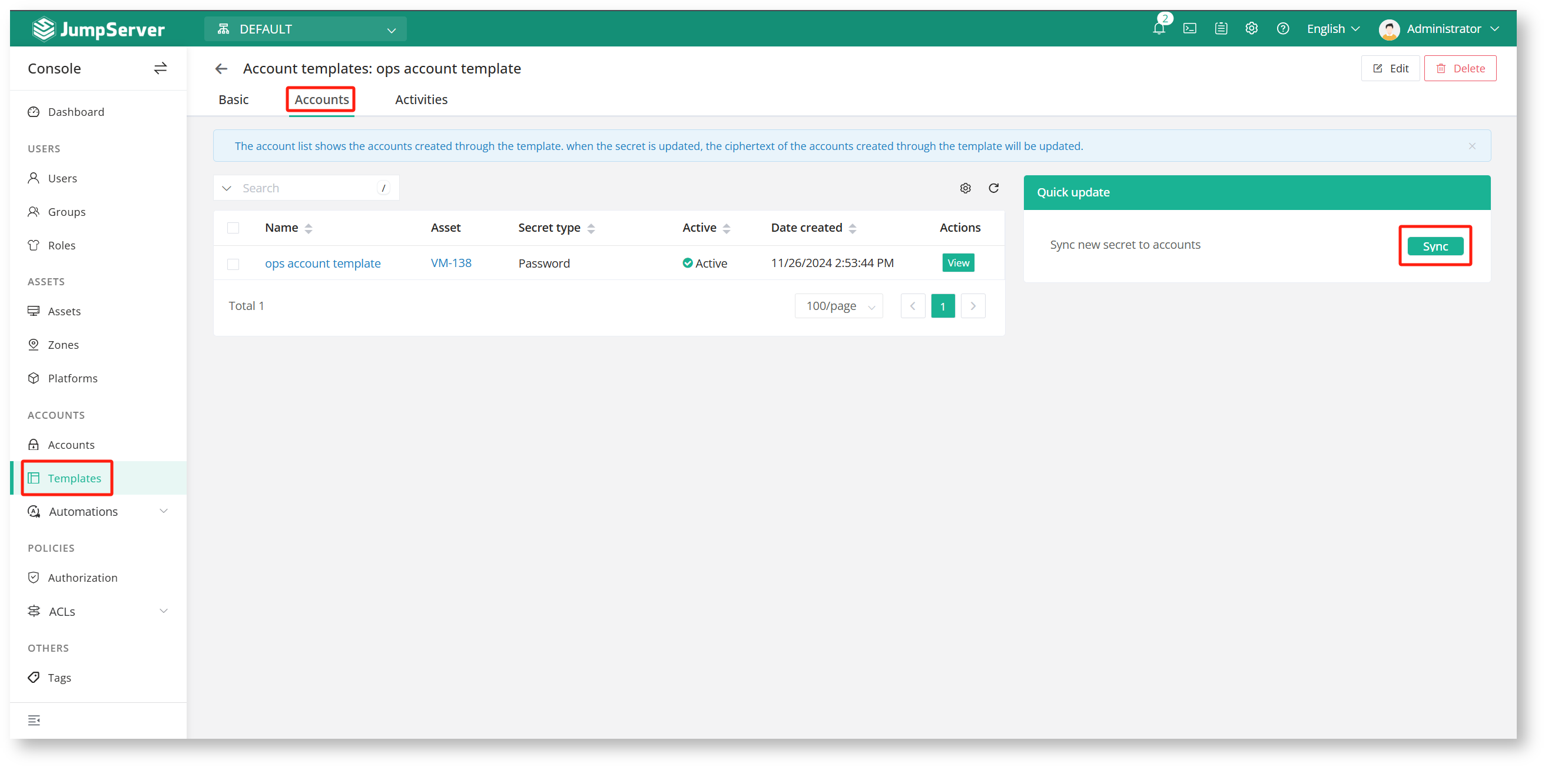Click the 'Total 1' count text
This screenshot has width=1545, height=767.
click(x=247, y=306)
